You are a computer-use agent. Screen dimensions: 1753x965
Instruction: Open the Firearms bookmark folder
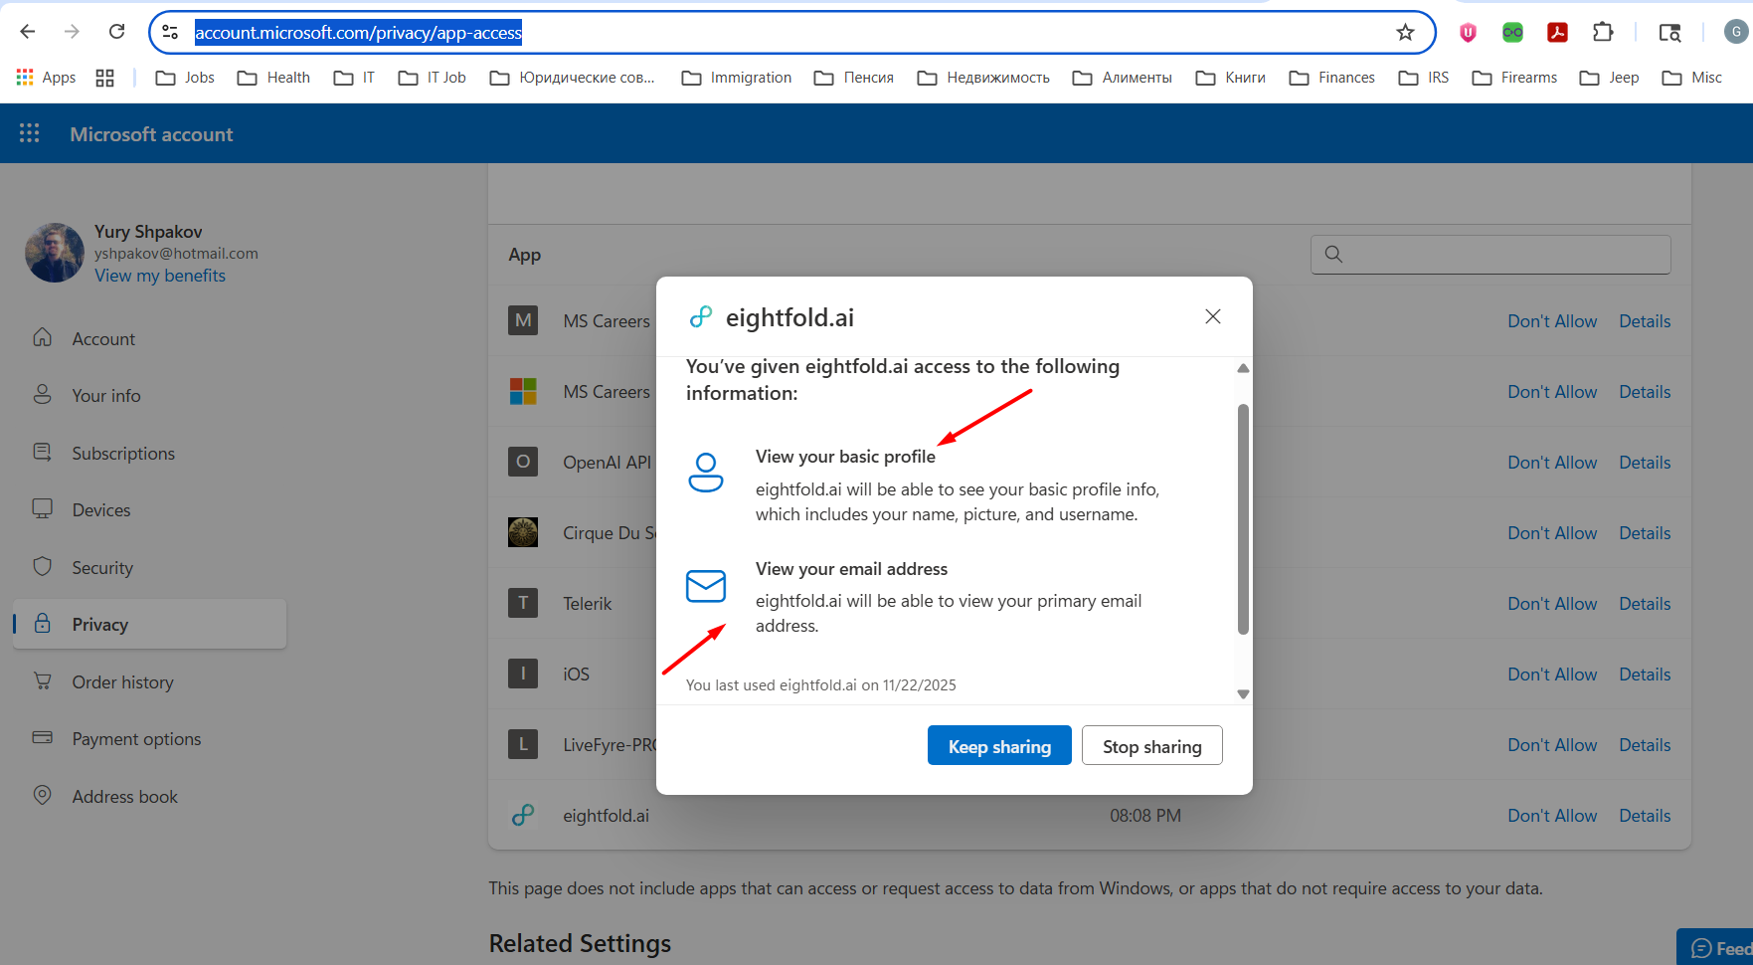point(1514,78)
